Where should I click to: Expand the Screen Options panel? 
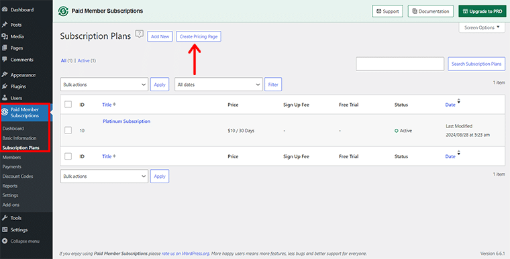coord(482,28)
